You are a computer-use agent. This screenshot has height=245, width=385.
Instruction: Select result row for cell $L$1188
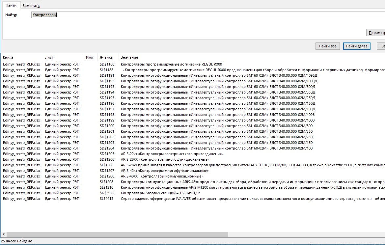(193, 70)
